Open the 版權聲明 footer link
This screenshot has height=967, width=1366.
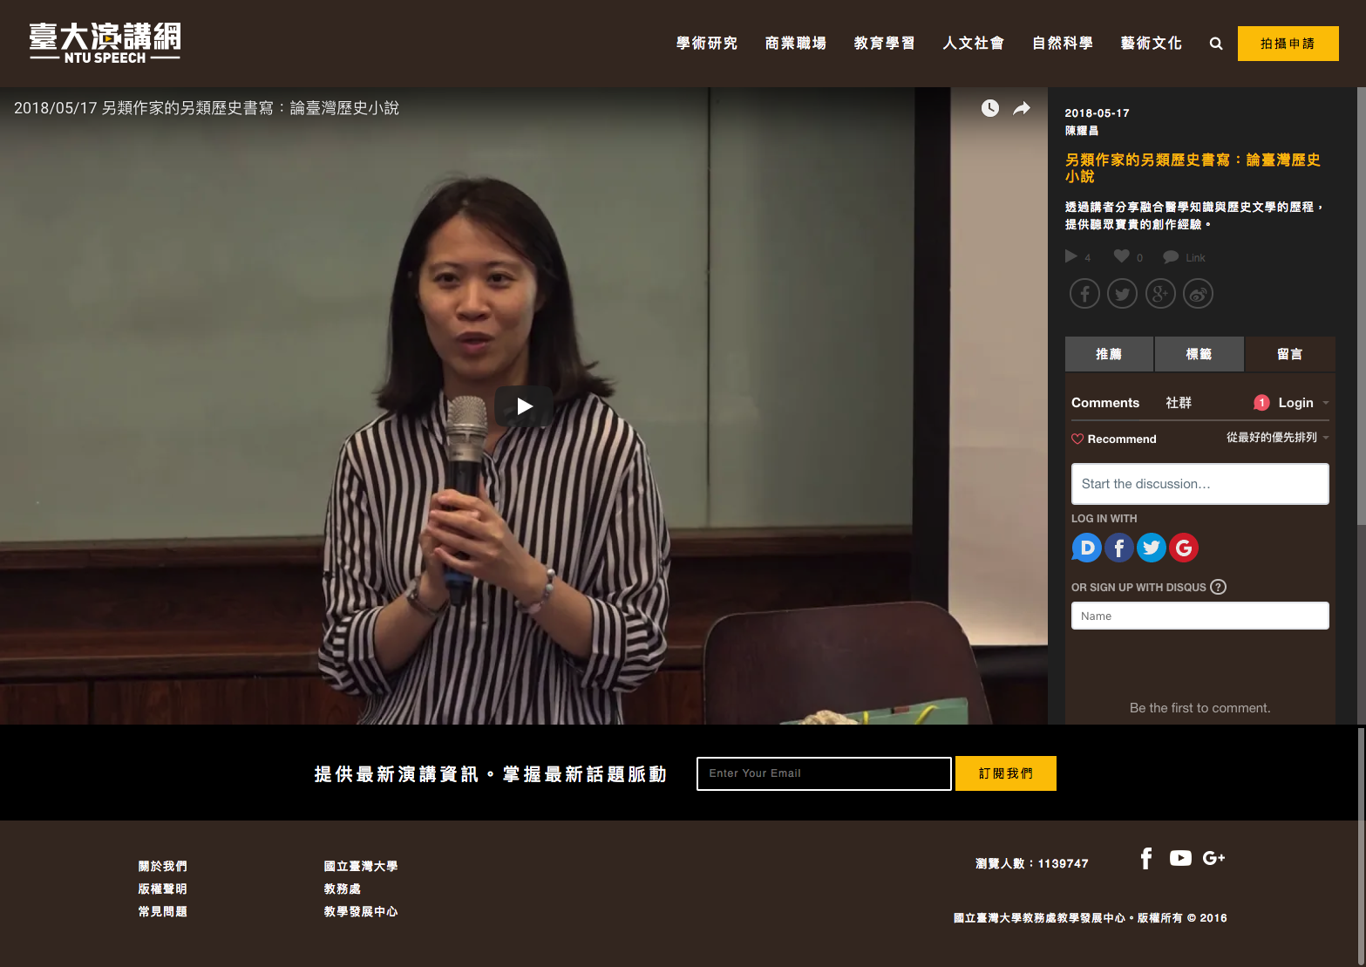pyautogui.click(x=163, y=889)
